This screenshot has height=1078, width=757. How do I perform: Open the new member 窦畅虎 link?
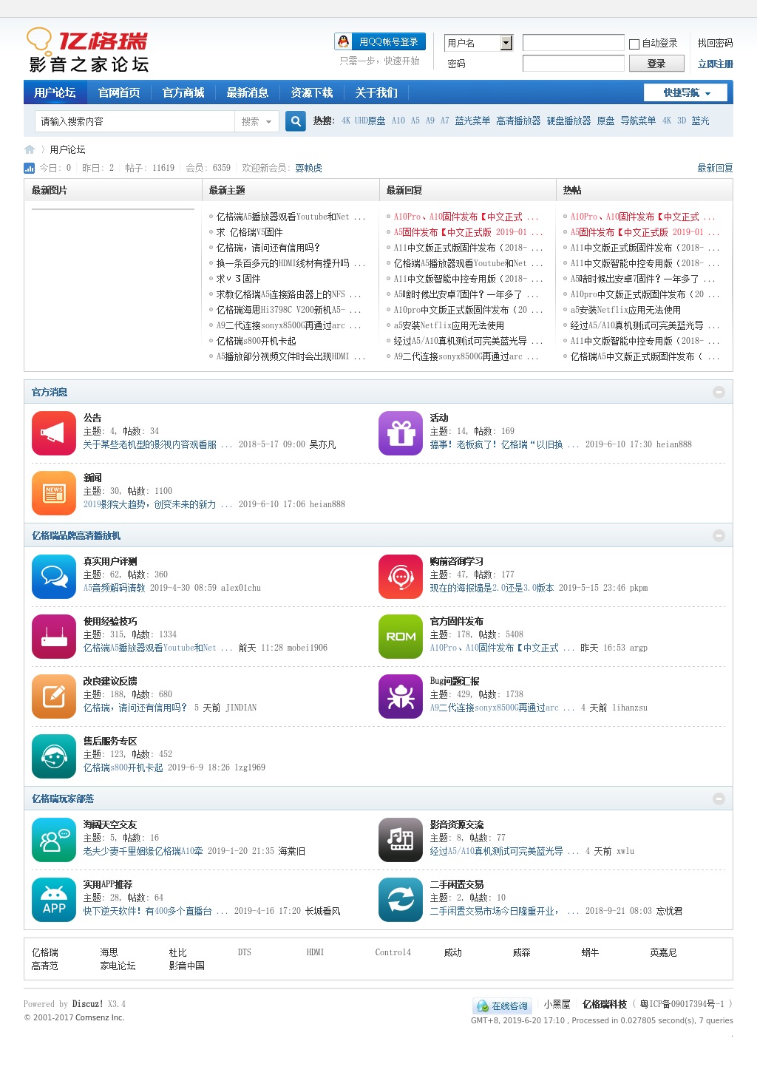(308, 168)
